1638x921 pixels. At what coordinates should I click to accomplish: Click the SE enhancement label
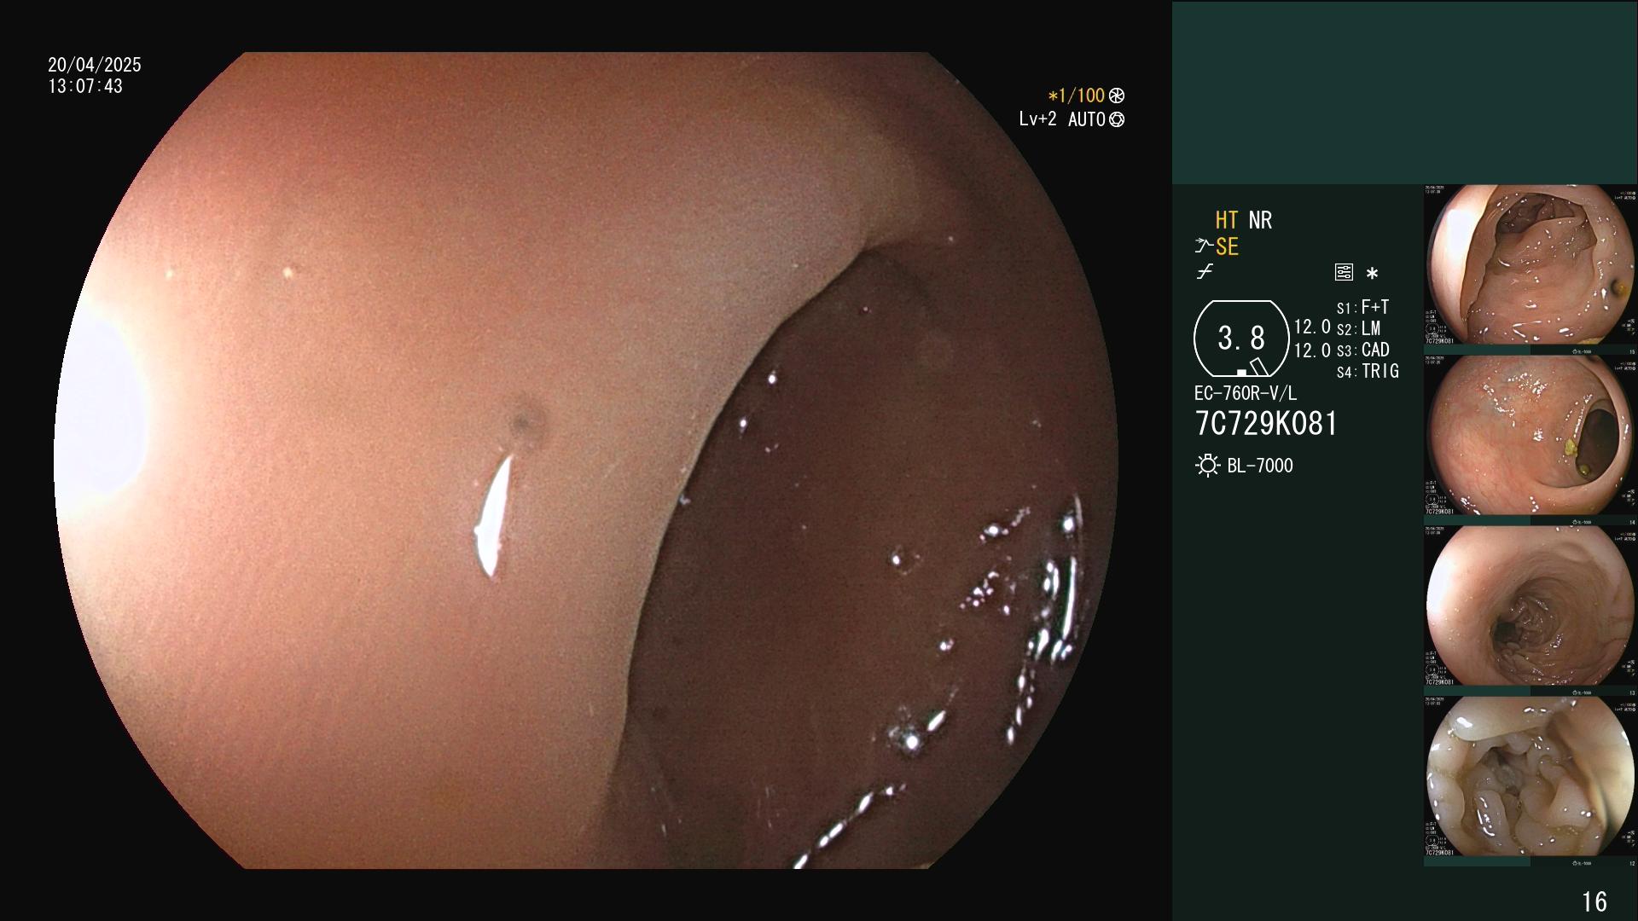click(x=1227, y=246)
